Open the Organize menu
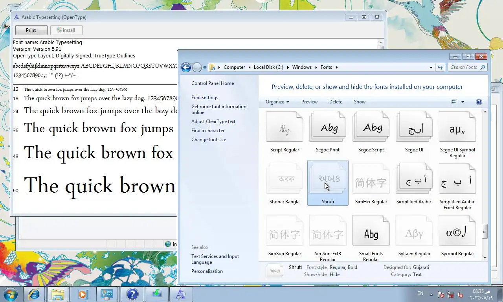Screen dimensions: 503x302 (277, 102)
